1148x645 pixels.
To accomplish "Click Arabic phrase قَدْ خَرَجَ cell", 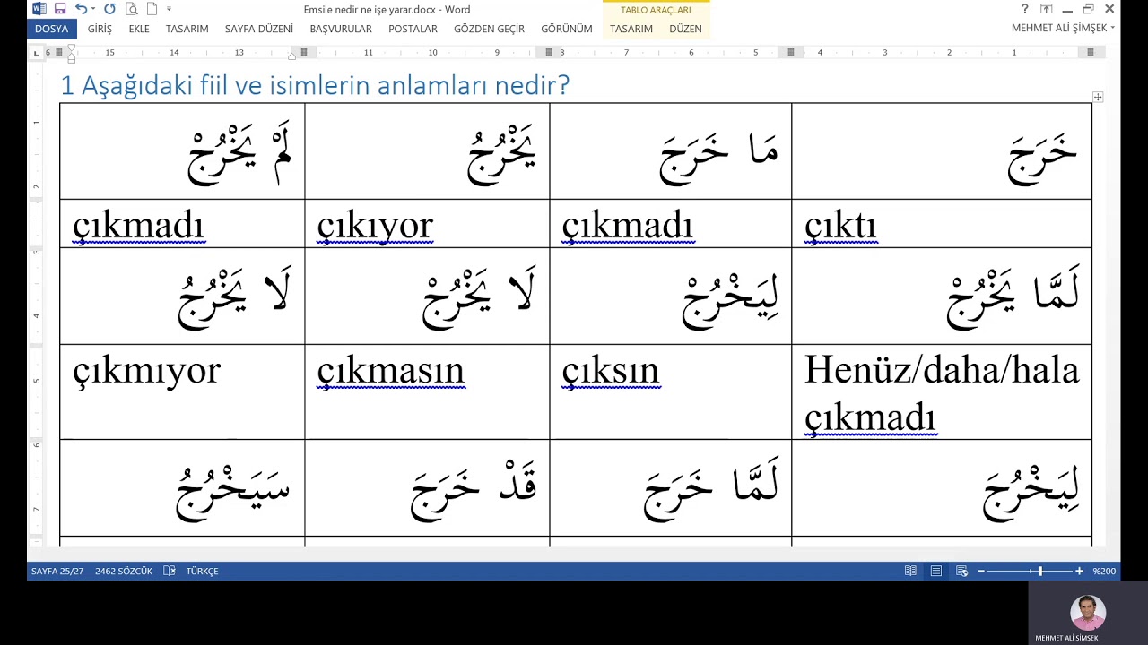I will [x=427, y=487].
